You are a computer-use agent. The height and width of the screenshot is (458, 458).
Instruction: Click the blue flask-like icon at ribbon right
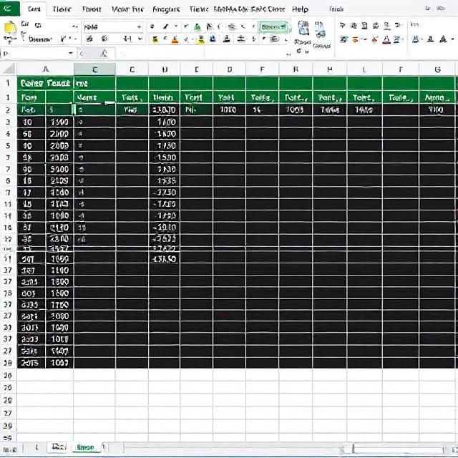415,39
